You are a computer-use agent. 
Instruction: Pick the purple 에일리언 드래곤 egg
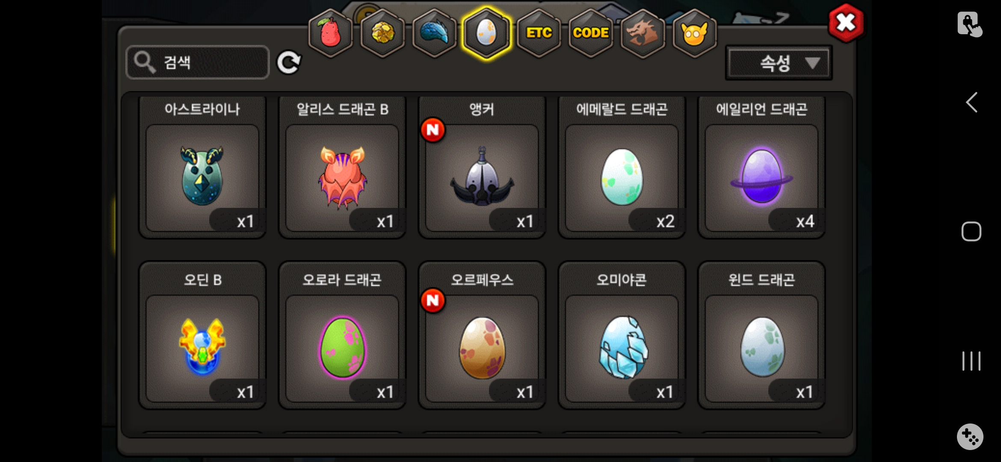(x=761, y=167)
